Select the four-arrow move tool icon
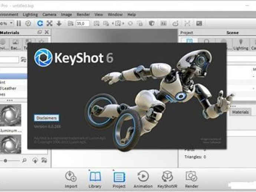This screenshot has height=192, width=256. pyautogui.click(x=49, y=23)
